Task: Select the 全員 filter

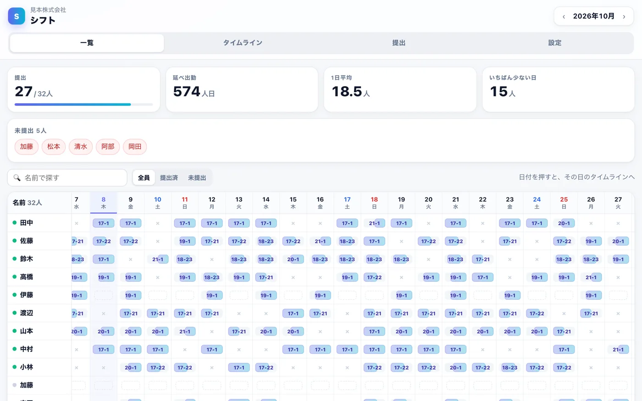Action: tap(144, 178)
